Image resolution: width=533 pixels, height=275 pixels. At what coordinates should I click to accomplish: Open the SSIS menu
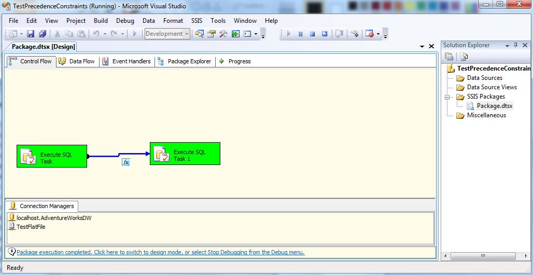pos(197,21)
